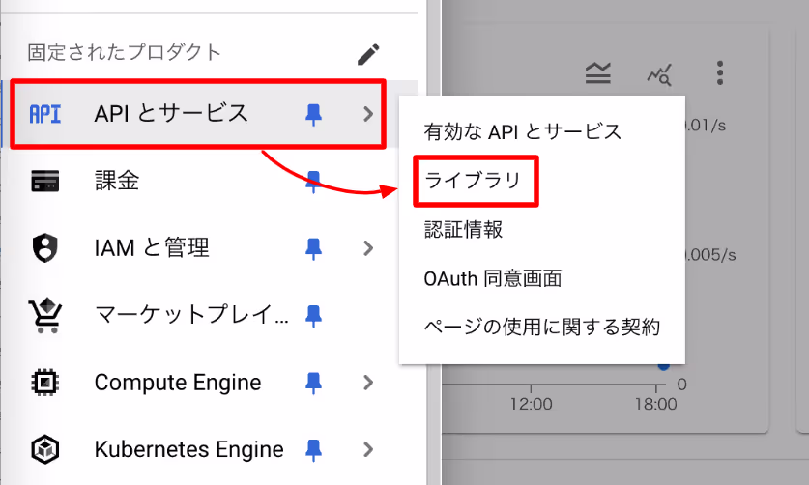This screenshot has height=485, width=809.
Task: Open the Compute Engine product entry
Action: pos(209,383)
